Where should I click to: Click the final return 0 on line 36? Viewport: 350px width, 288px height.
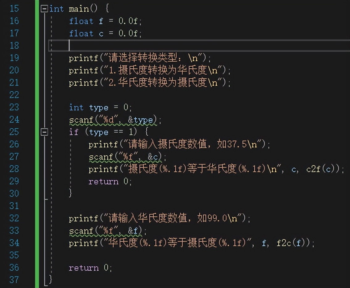90,268
